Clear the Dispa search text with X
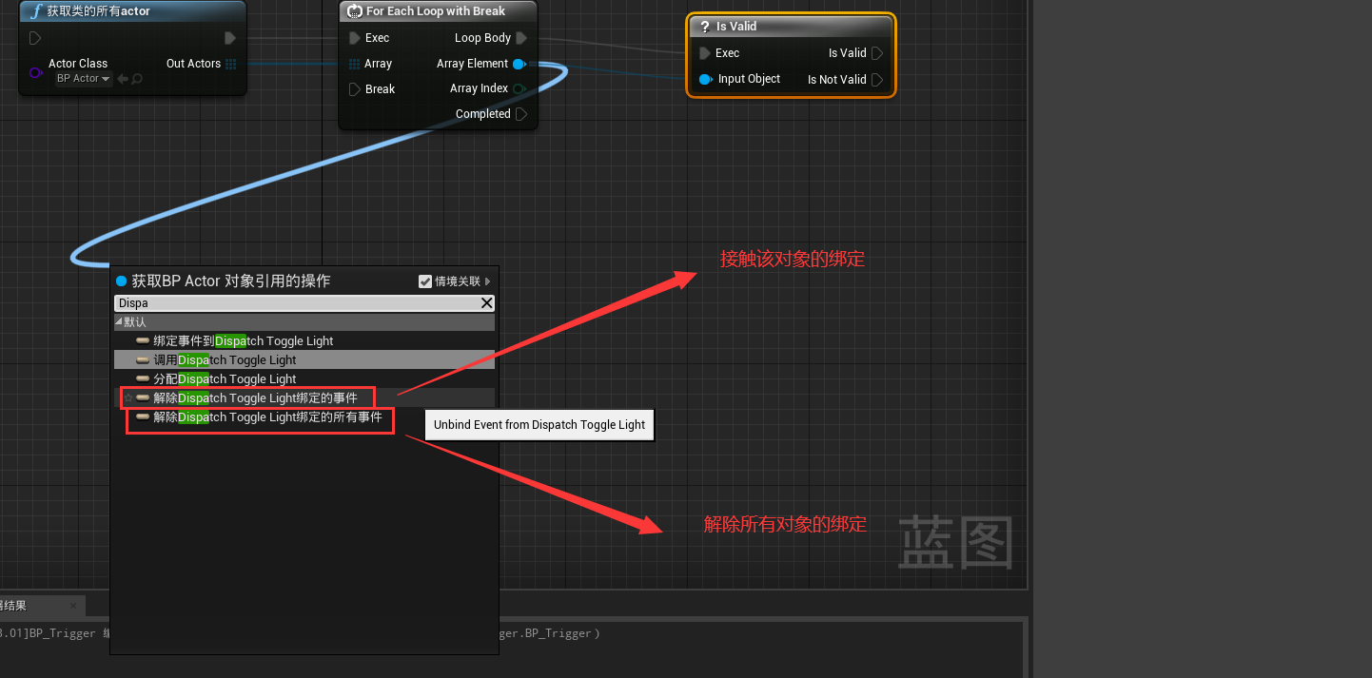 (487, 303)
